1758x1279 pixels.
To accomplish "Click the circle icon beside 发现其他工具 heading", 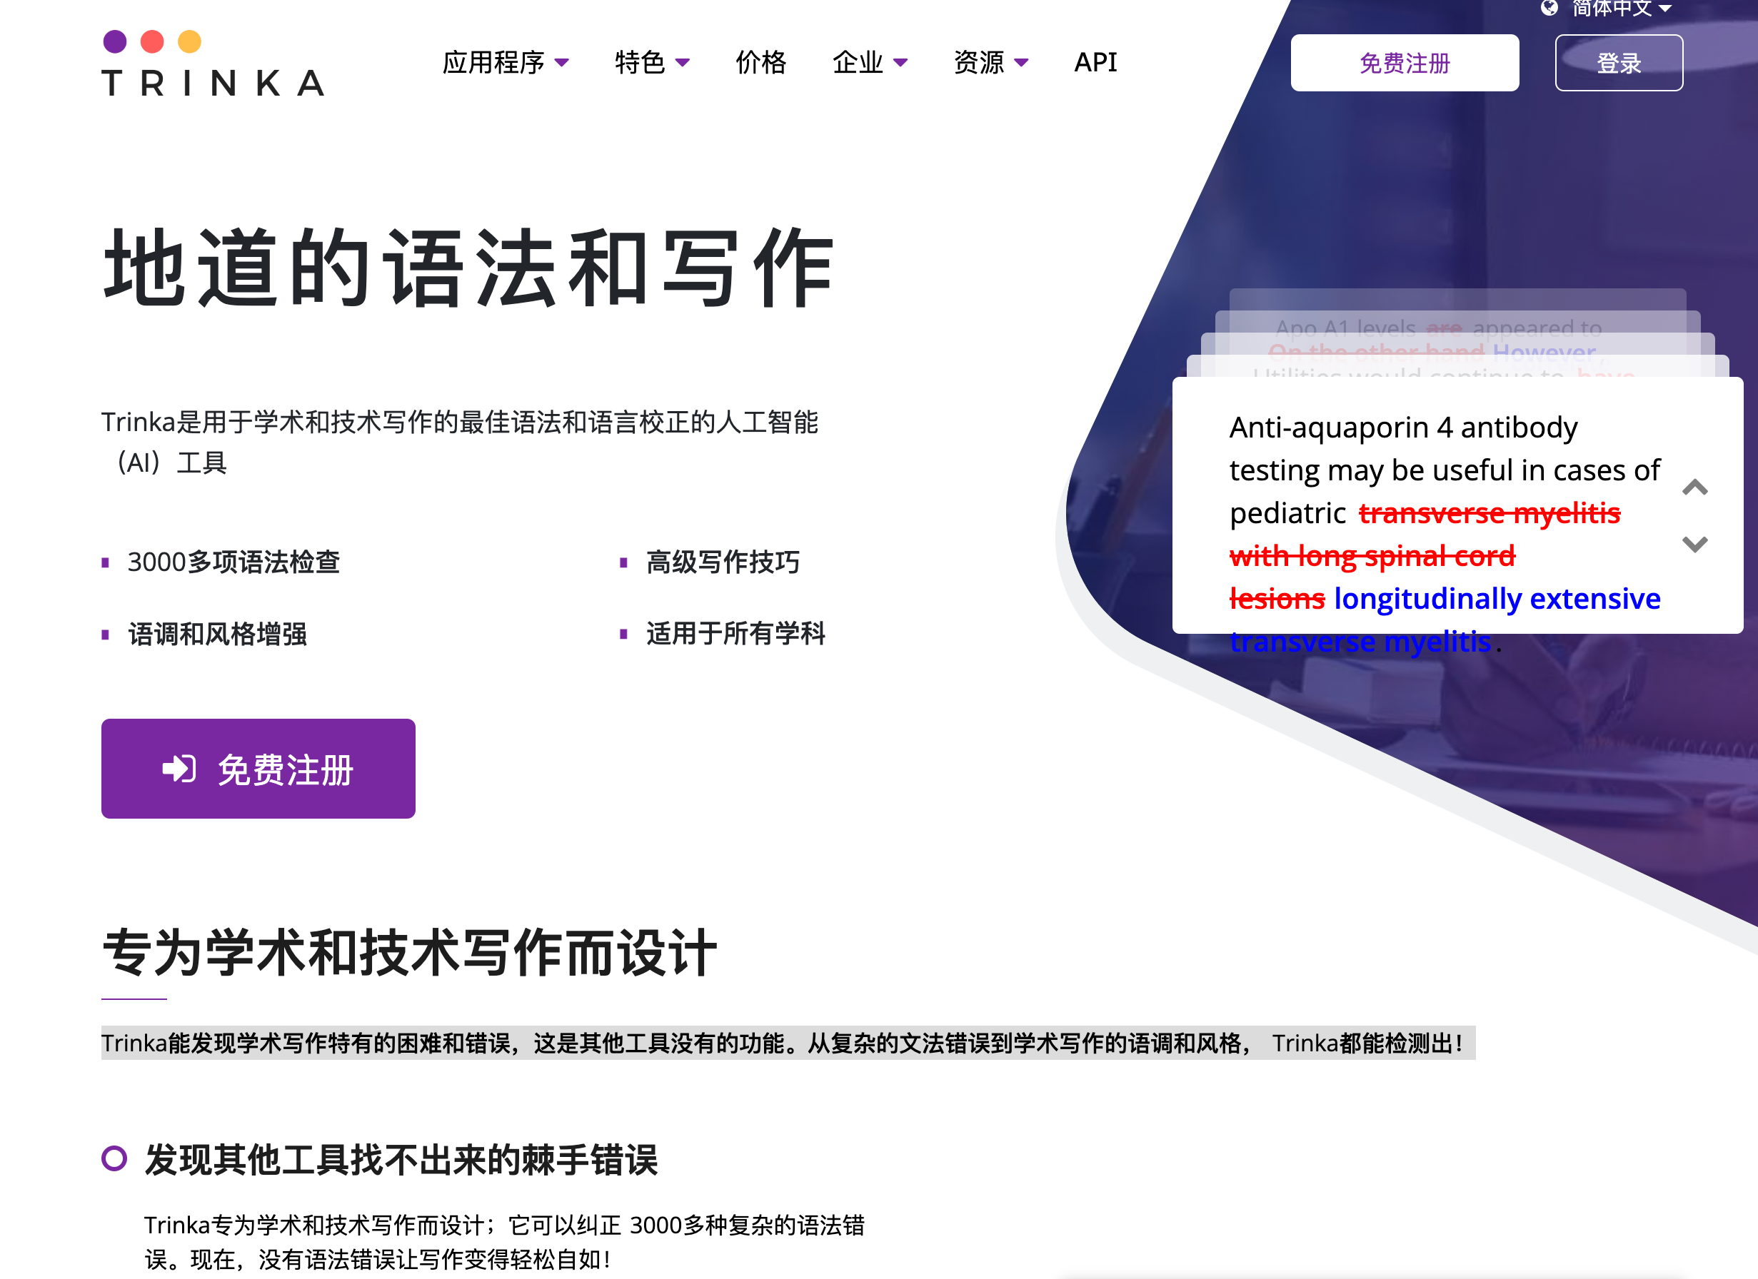I will [114, 1158].
